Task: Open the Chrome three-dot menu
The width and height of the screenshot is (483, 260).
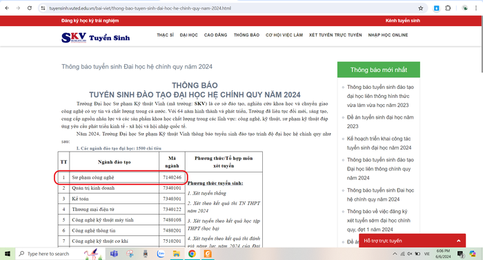Action: tap(476, 8)
